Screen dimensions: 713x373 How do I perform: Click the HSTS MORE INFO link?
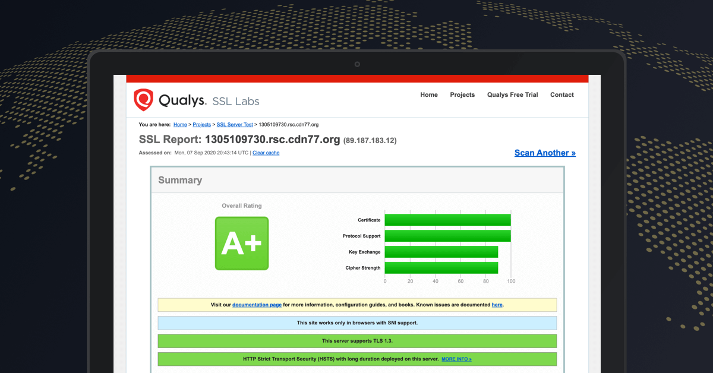456,359
